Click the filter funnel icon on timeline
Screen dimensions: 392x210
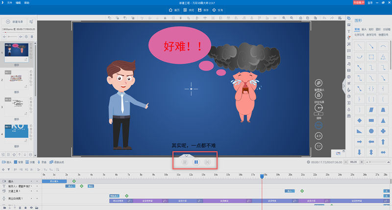click(x=8, y=169)
